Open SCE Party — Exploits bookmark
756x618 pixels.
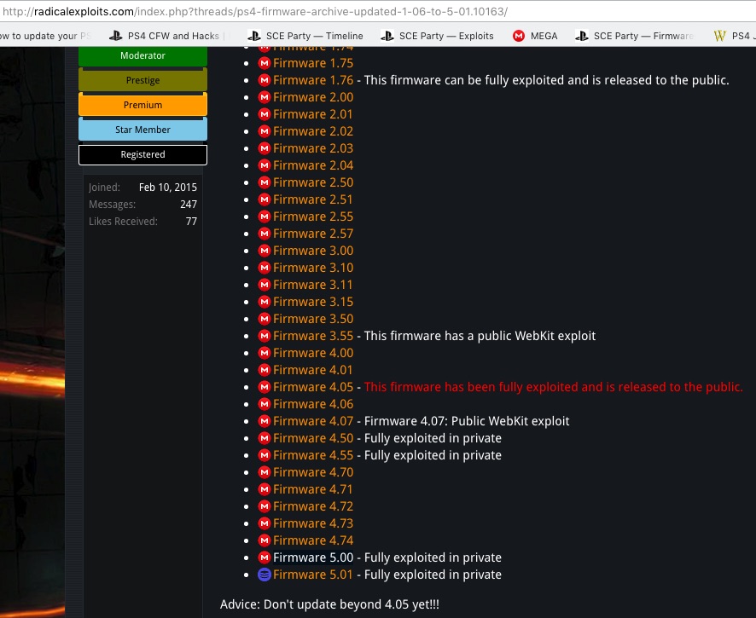click(437, 36)
